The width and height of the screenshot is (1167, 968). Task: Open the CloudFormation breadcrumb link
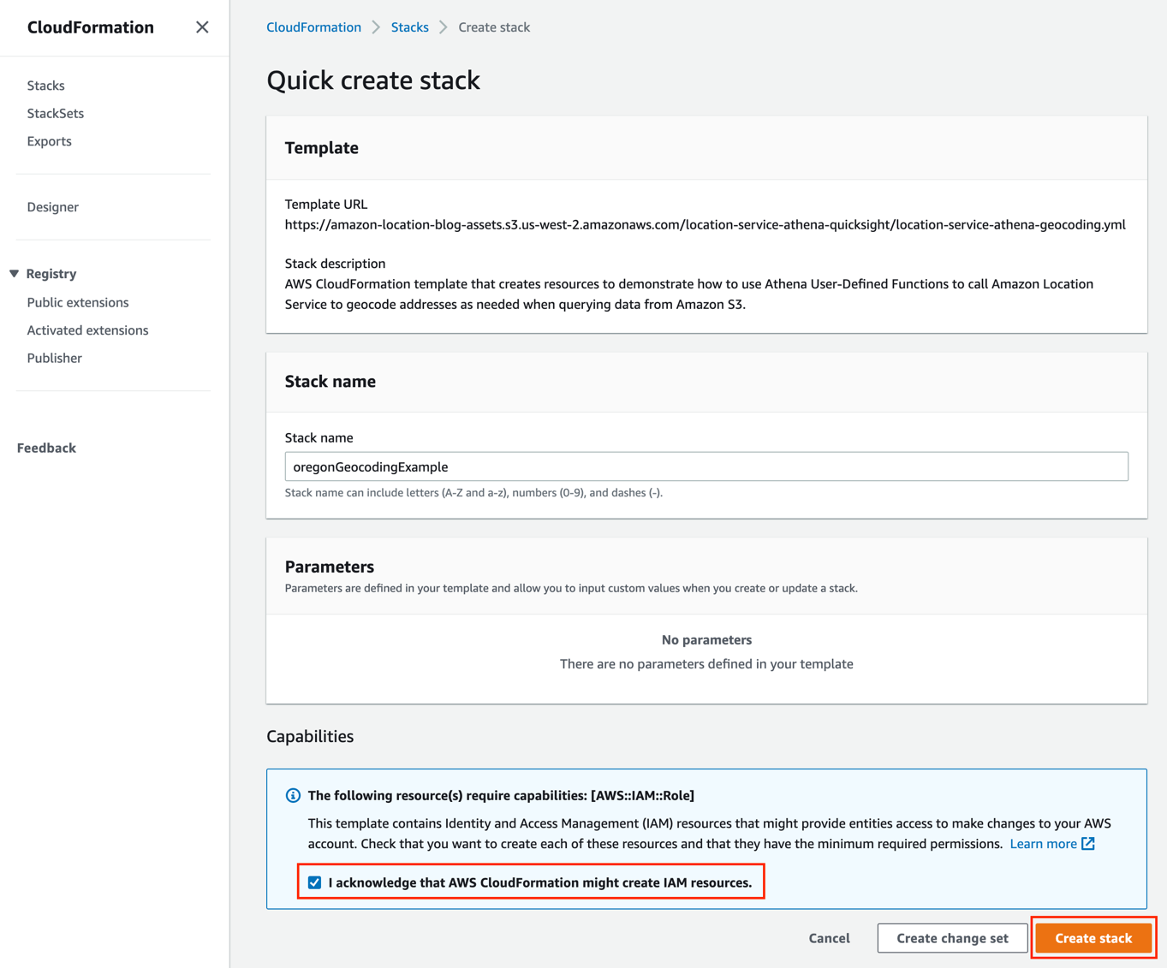pyautogui.click(x=313, y=27)
